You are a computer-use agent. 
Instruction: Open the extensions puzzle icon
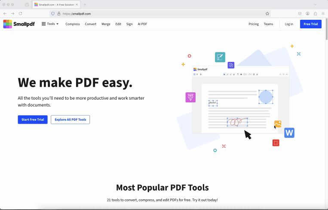coord(315,14)
